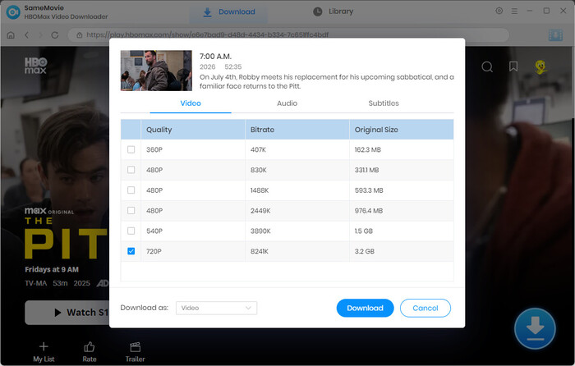Click the Cancel button
Screen dimensions: 575x366
[425, 308]
